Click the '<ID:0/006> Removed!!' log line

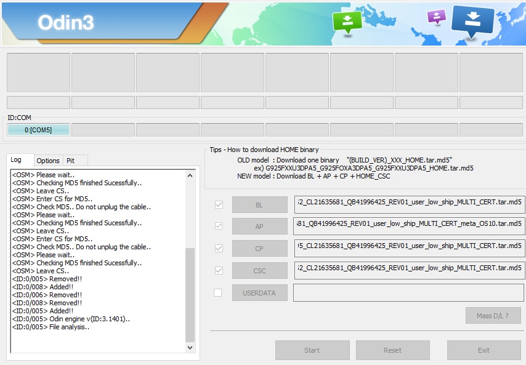47,295
